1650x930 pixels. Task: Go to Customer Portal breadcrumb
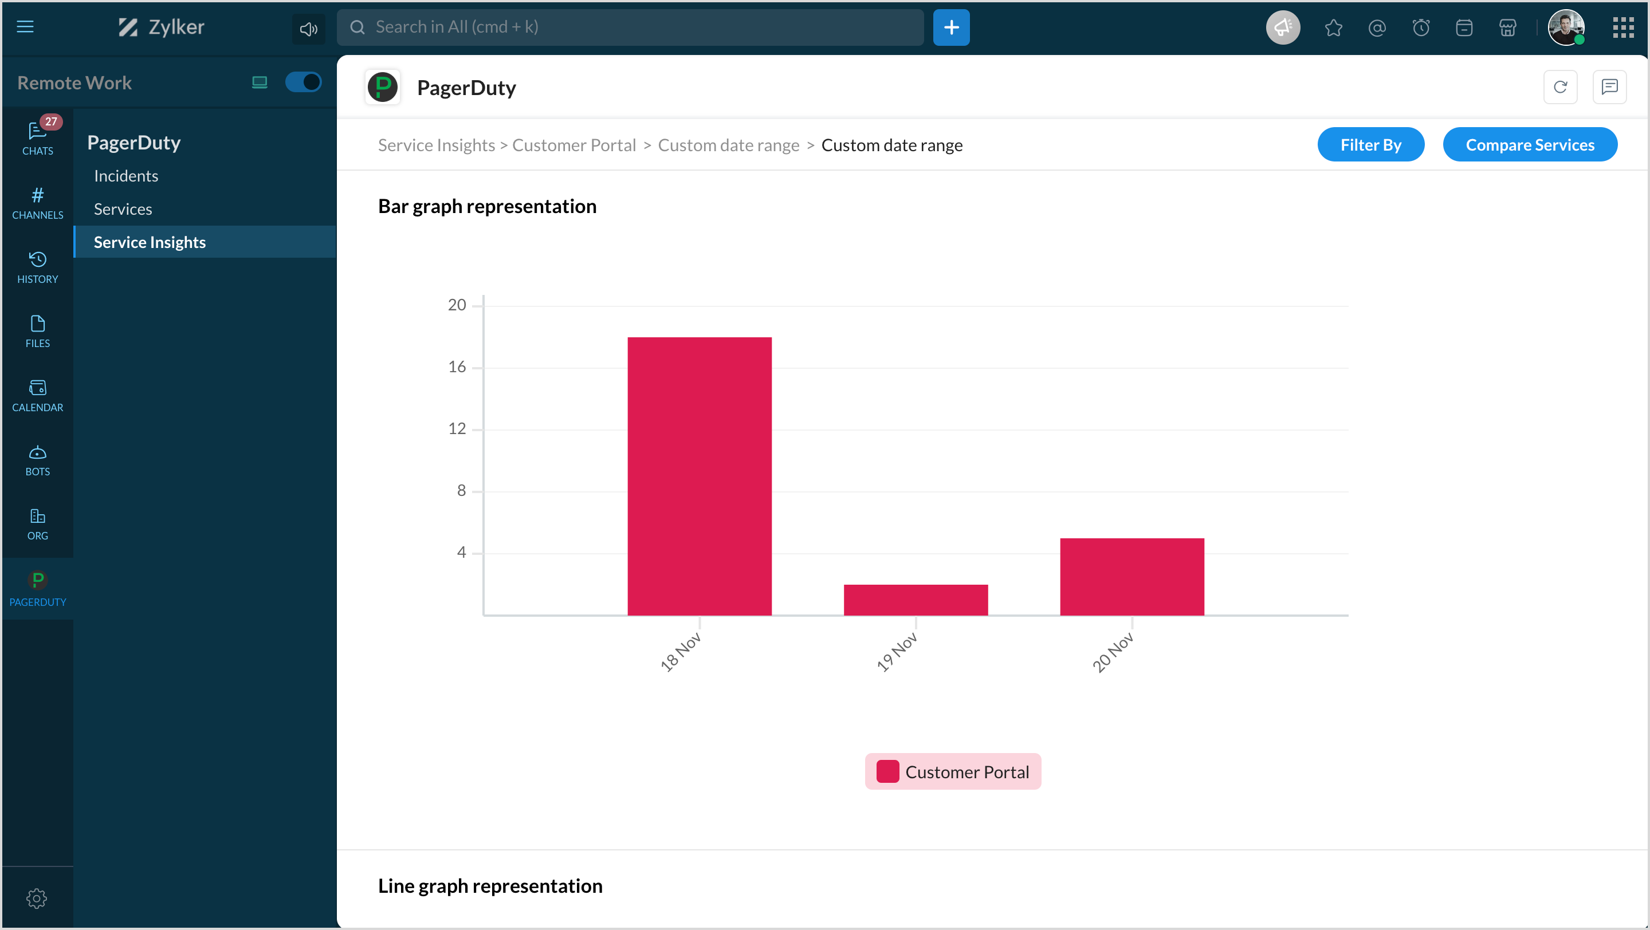click(x=574, y=145)
